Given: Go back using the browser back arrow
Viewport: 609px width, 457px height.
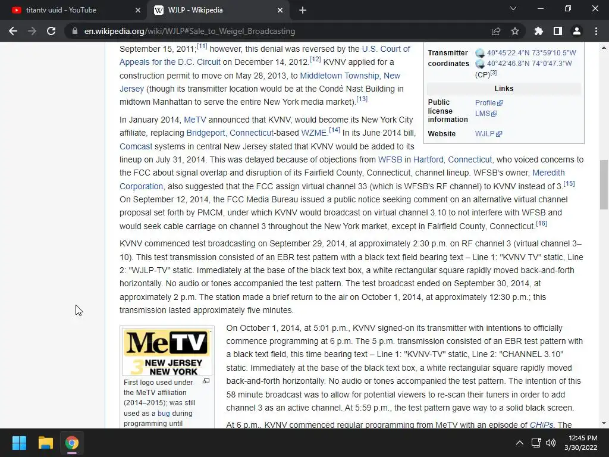Looking at the screenshot, I should pos(13,31).
